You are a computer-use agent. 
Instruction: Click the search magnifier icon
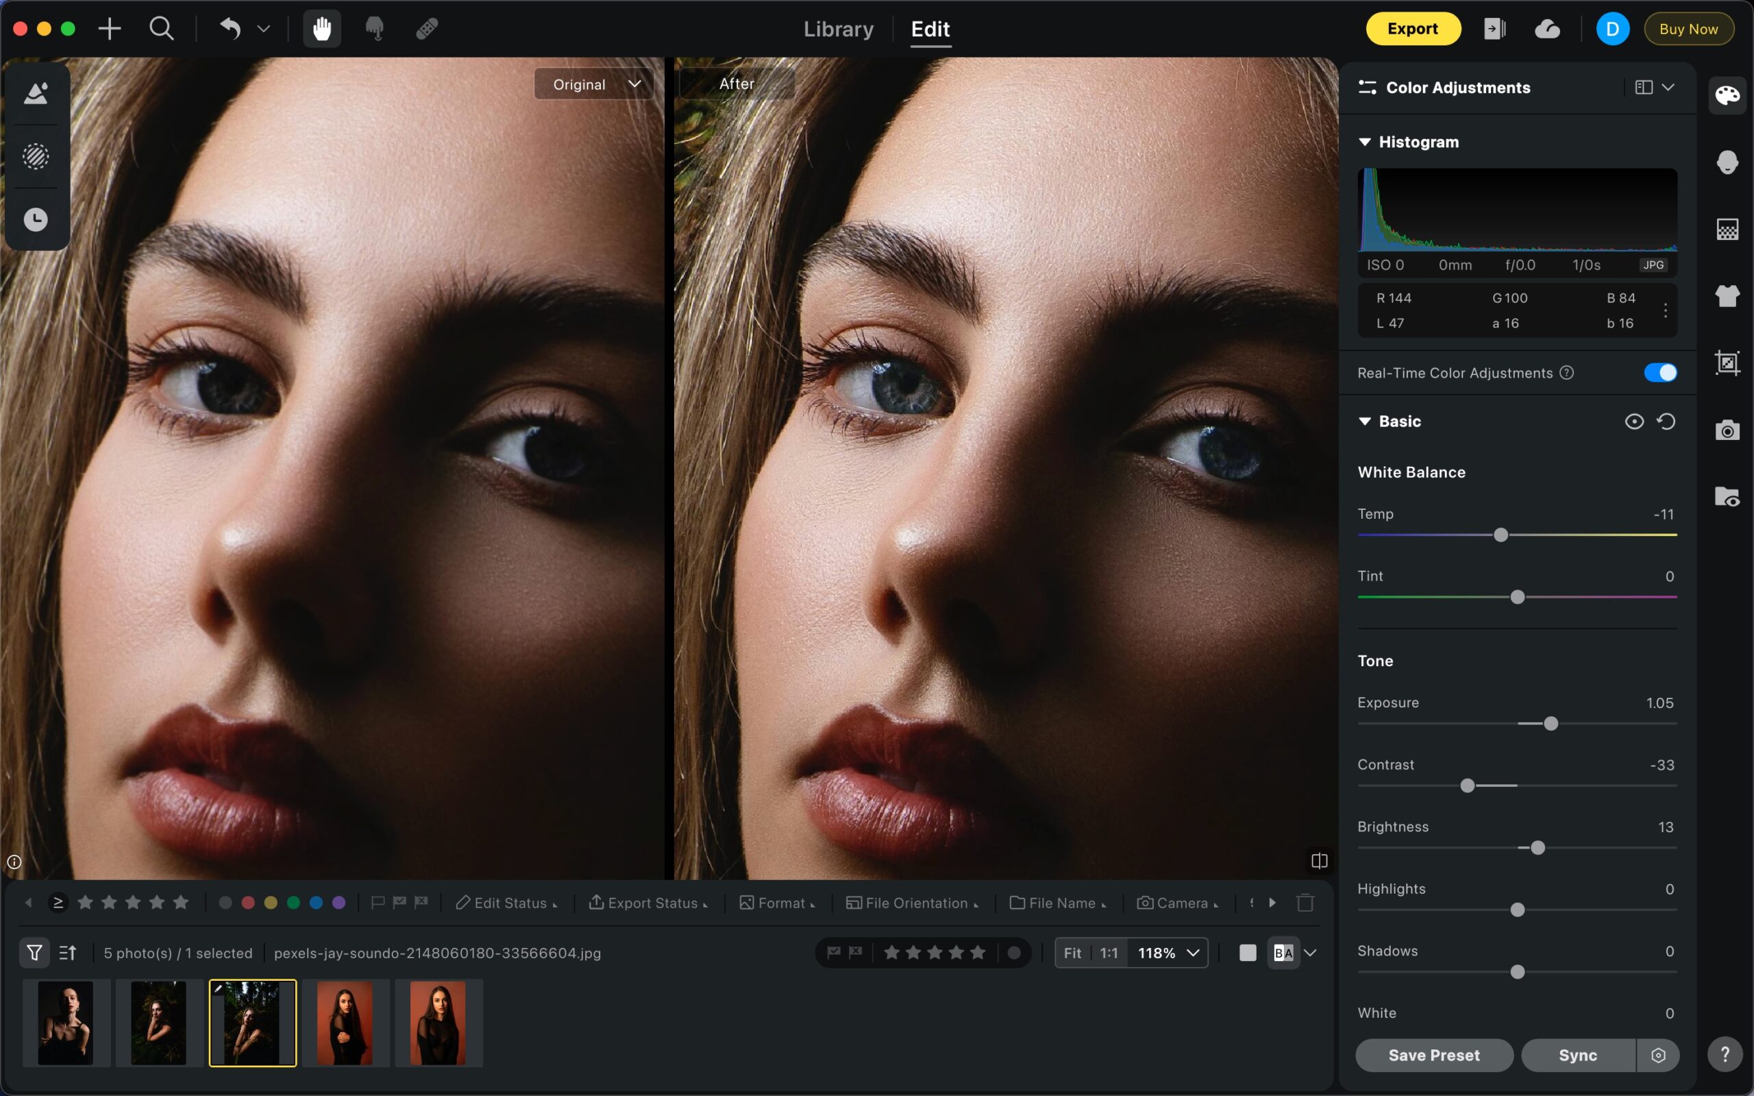161,29
